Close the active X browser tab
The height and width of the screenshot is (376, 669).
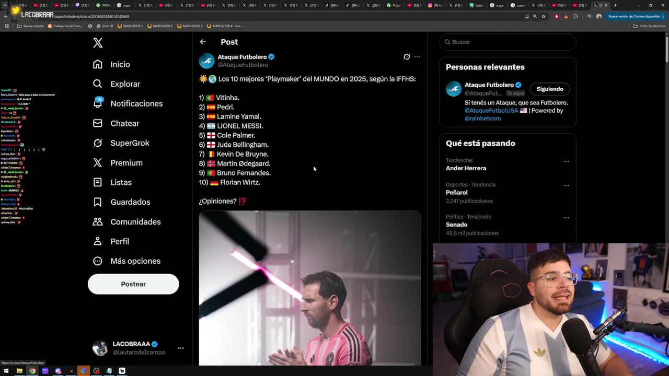(606, 5)
